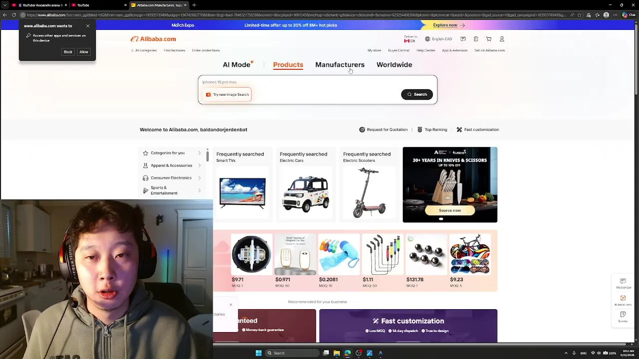Open frequently searched Electric Cars card
This screenshot has height=359, width=639.
[x=306, y=184]
